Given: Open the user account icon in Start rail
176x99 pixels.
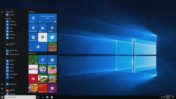Looking at the screenshot, I should pos(2,84).
